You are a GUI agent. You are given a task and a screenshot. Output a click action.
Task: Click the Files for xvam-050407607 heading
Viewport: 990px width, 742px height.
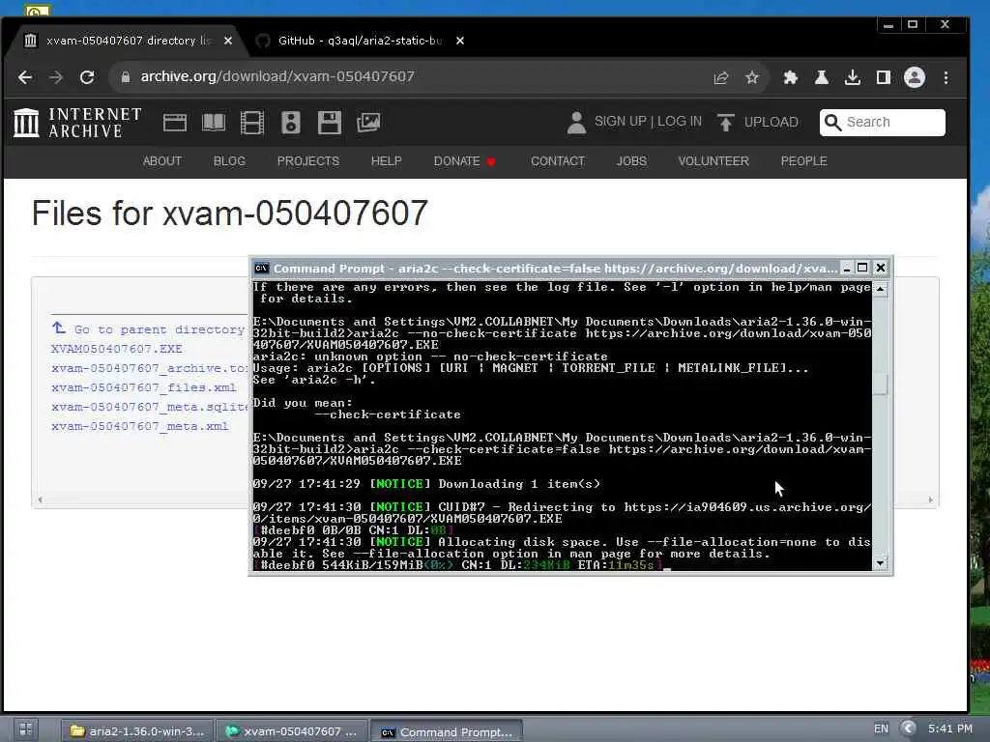[x=230, y=213]
